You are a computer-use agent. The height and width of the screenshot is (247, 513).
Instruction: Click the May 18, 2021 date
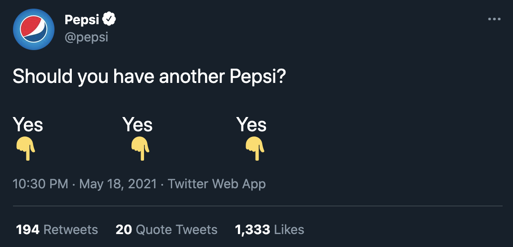[x=118, y=184]
